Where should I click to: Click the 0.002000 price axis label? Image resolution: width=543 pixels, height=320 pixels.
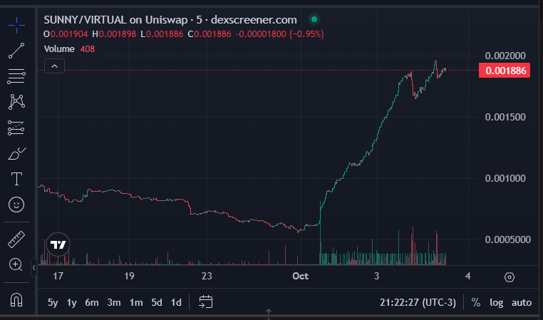click(x=505, y=56)
